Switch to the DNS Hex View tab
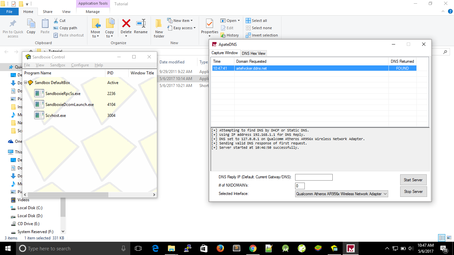Viewport: 454px width, 255px height. pos(253,53)
